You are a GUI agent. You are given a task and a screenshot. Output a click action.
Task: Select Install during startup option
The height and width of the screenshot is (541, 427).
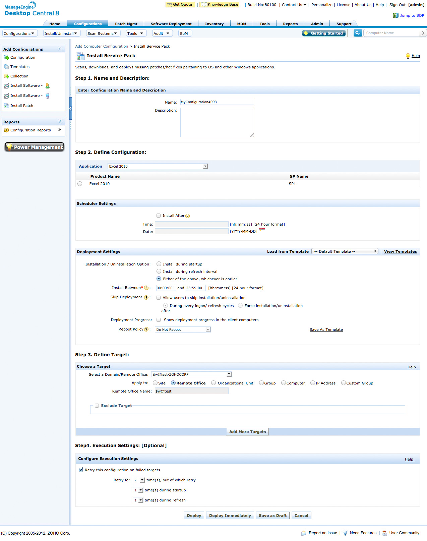[x=159, y=264]
